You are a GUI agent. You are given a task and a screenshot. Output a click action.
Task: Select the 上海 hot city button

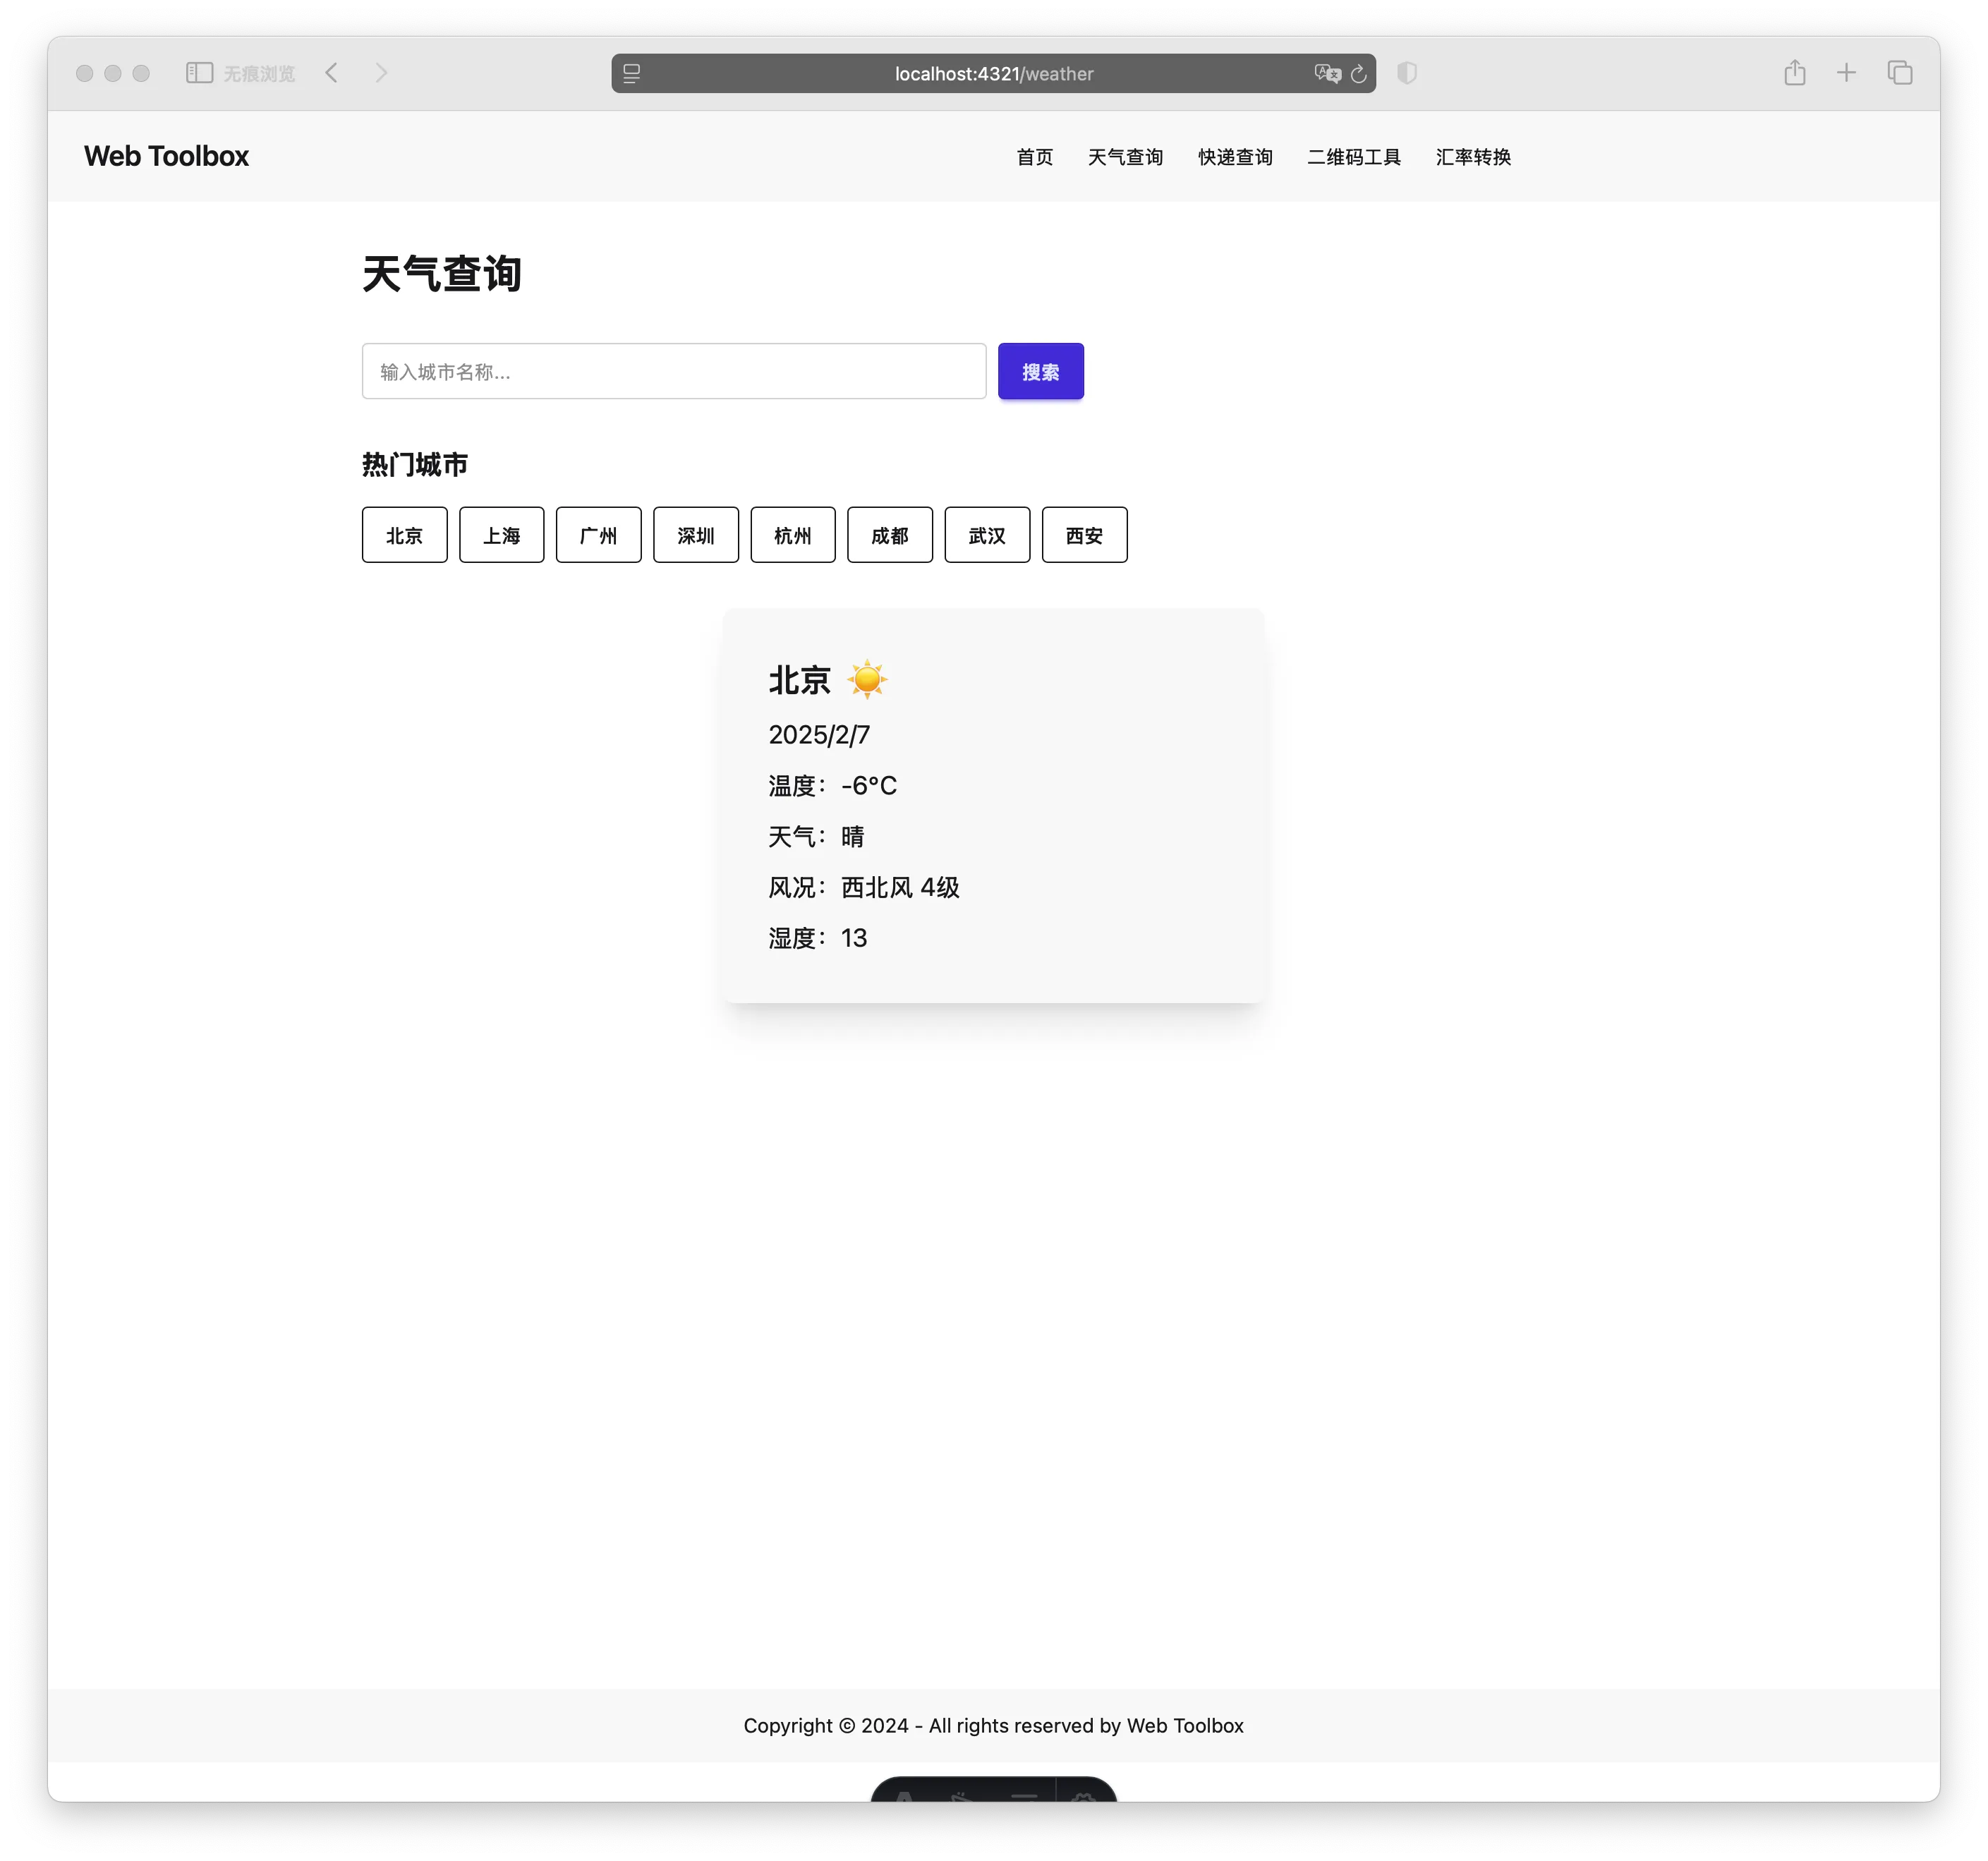[x=501, y=535]
